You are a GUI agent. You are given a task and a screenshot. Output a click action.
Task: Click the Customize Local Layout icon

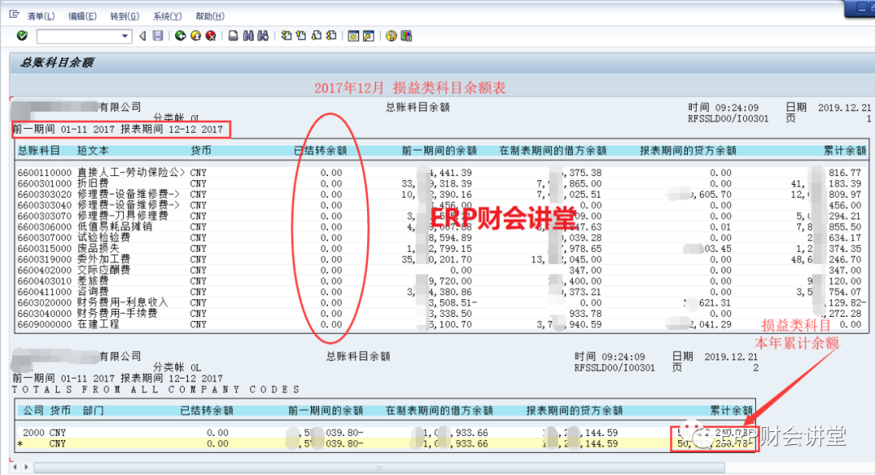(406, 36)
